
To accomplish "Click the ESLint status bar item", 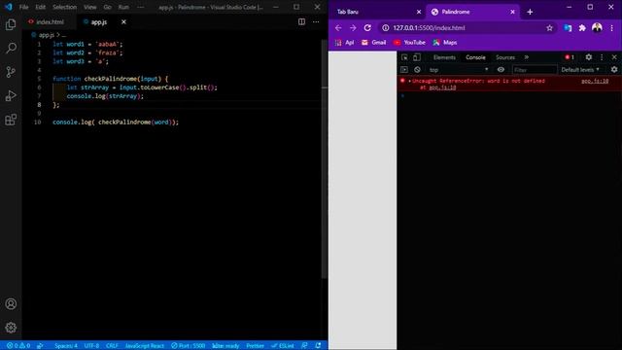I will 283,346.
